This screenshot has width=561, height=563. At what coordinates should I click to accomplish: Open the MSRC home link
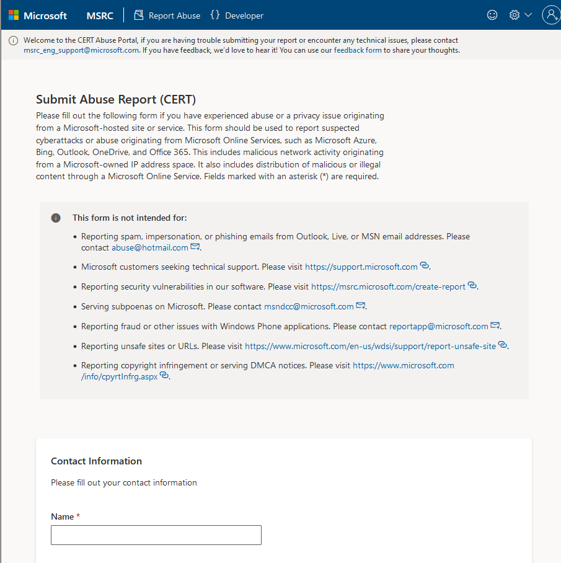click(100, 16)
